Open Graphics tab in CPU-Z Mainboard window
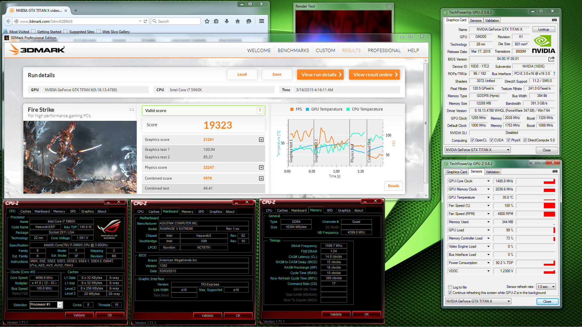 pos(216,212)
